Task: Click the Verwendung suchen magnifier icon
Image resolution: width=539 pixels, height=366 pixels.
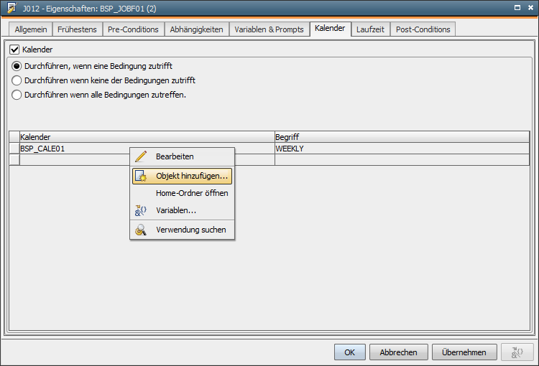Action: point(141,230)
